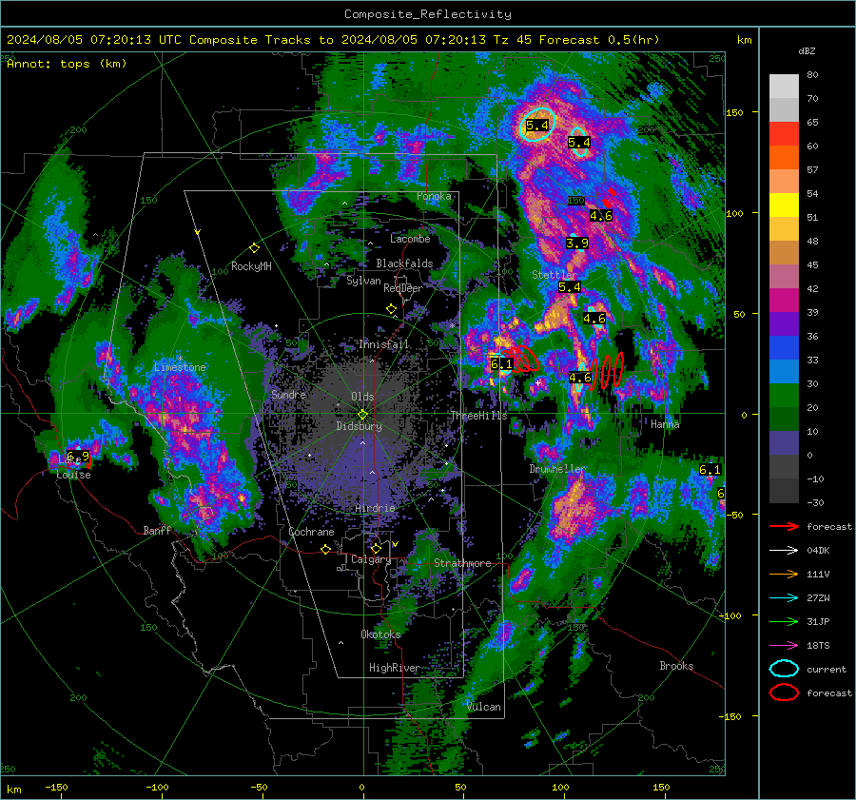Click the Airdrie city label
Viewport: 856px width, 800px height.
(375, 508)
